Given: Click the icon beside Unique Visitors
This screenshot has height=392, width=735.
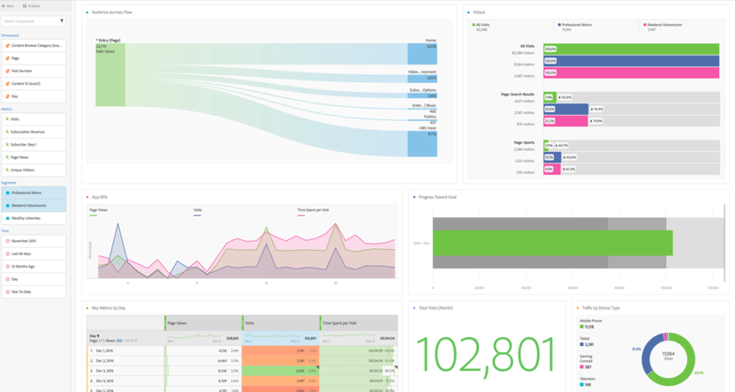Looking at the screenshot, I should point(7,170).
